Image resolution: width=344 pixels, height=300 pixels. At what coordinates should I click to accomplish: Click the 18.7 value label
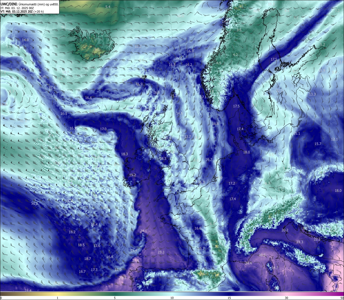coord(88,259)
